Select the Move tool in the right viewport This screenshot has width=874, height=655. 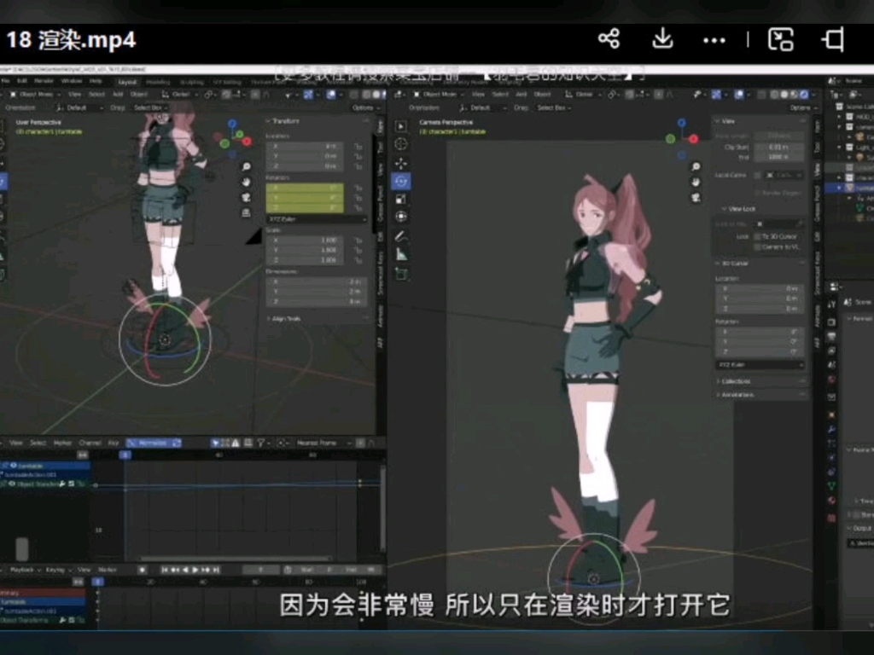click(401, 163)
